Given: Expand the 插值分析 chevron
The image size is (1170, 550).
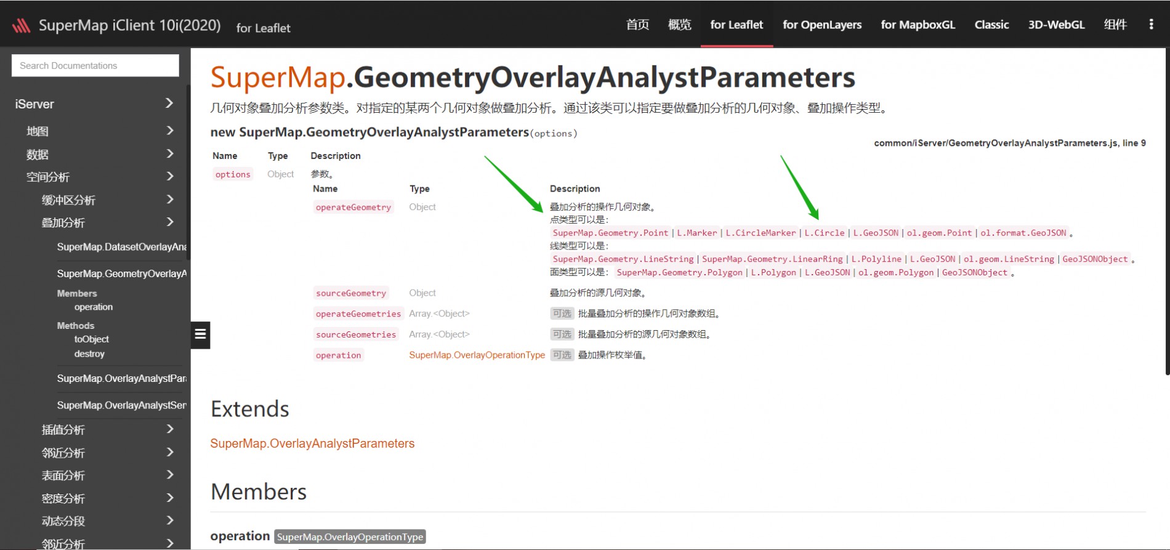Looking at the screenshot, I should click(x=169, y=429).
